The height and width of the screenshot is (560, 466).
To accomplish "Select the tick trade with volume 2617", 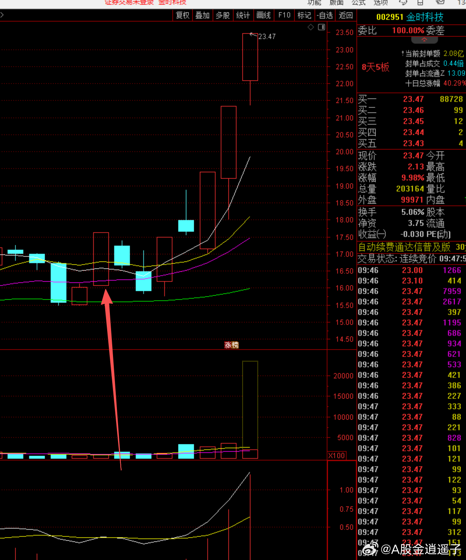I will 410,302.
